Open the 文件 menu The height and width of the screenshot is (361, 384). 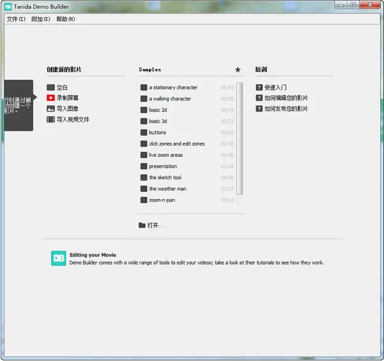pyautogui.click(x=16, y=19)
